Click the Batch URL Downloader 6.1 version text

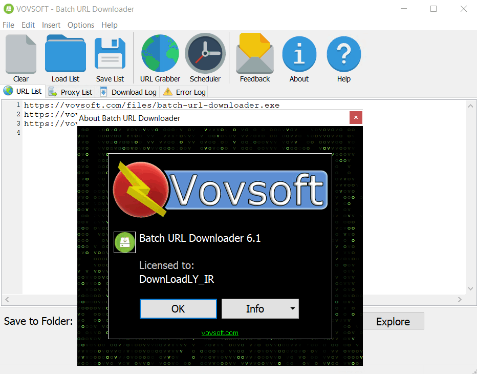pos(200,238)
